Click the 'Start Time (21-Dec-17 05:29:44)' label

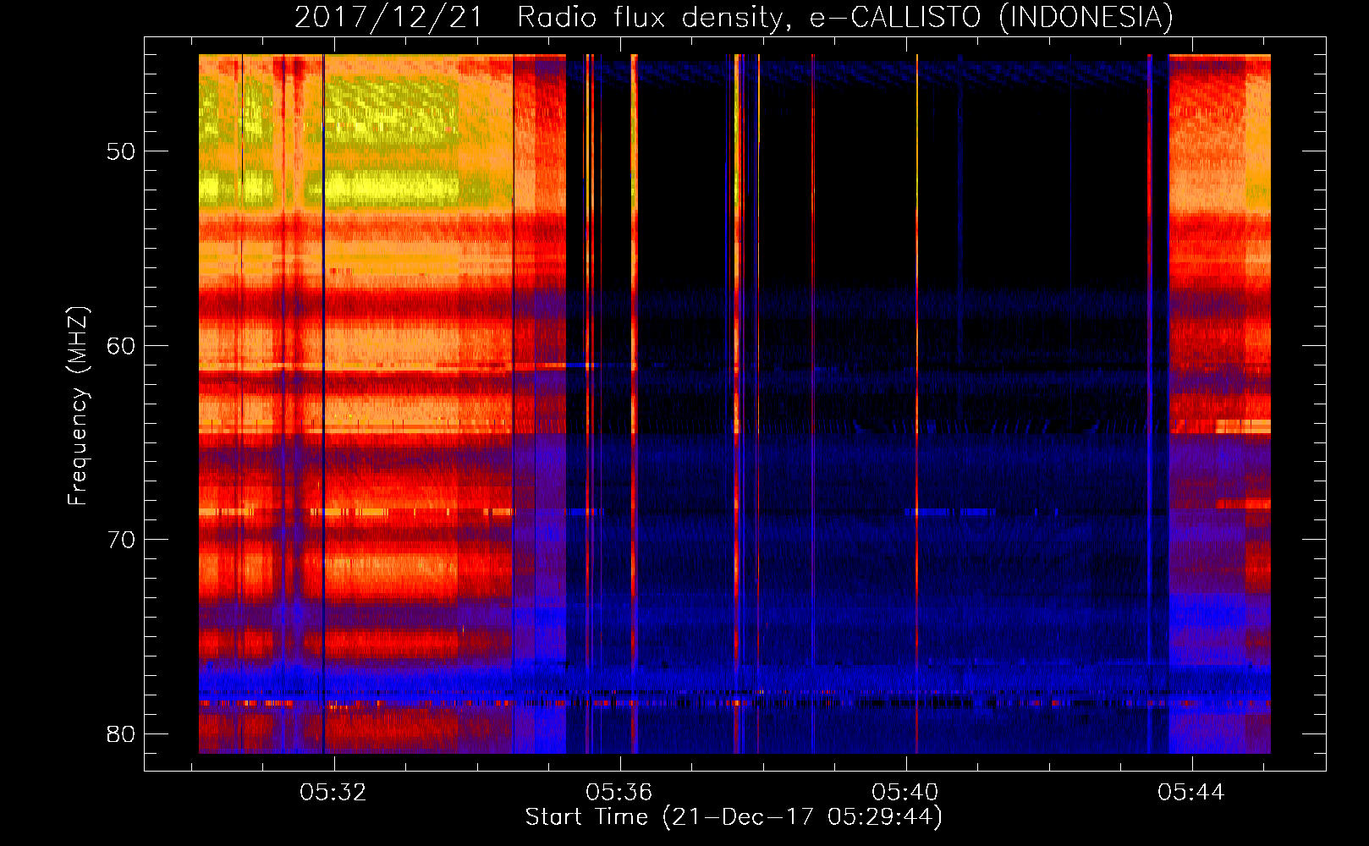[x=734, y=817]
